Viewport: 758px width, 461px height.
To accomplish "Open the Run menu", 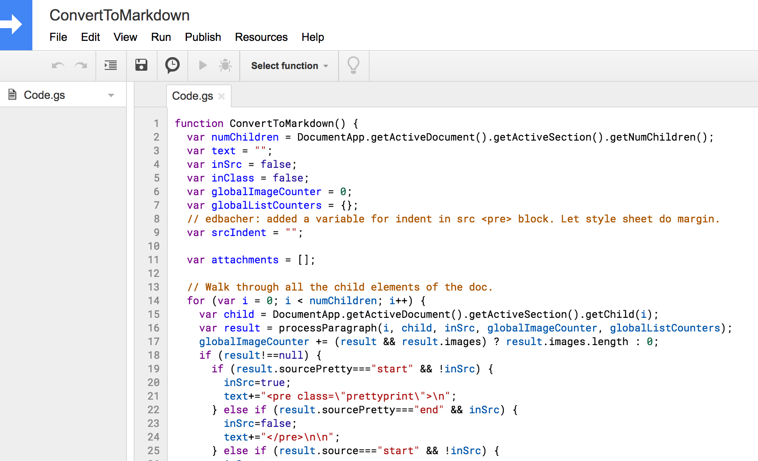I will 161,37.
